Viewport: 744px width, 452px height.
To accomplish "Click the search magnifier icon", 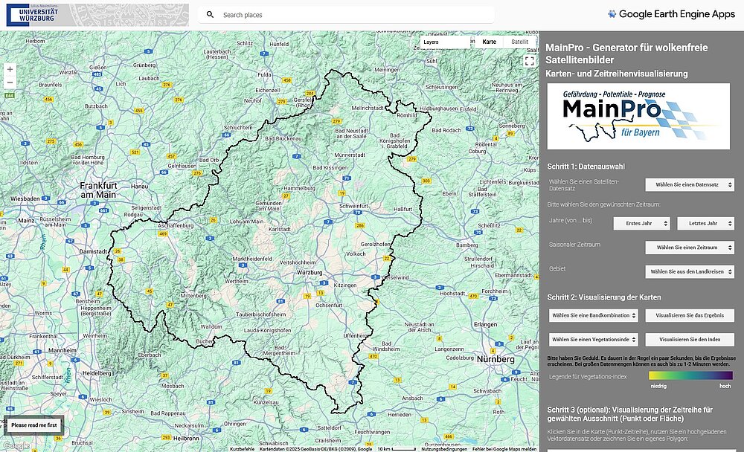I will point(211,15).
